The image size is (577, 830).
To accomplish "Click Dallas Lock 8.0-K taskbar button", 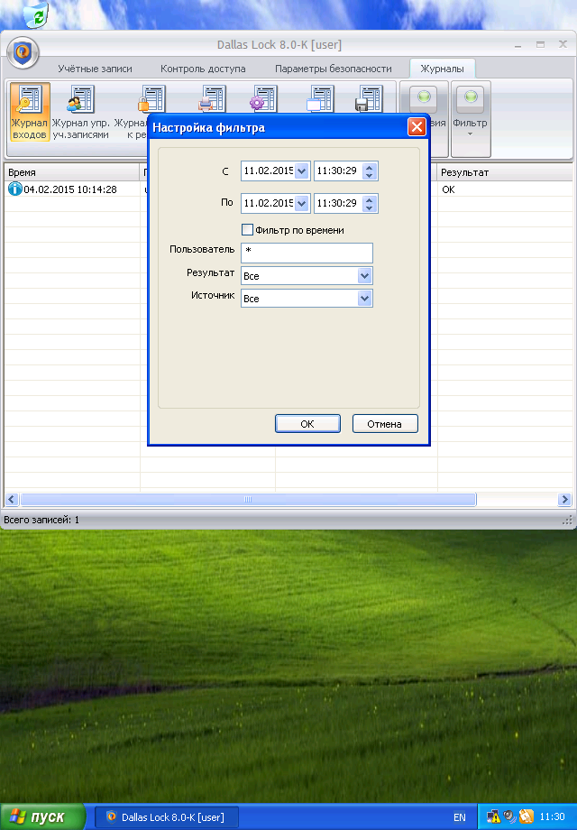I will point(167,817).
